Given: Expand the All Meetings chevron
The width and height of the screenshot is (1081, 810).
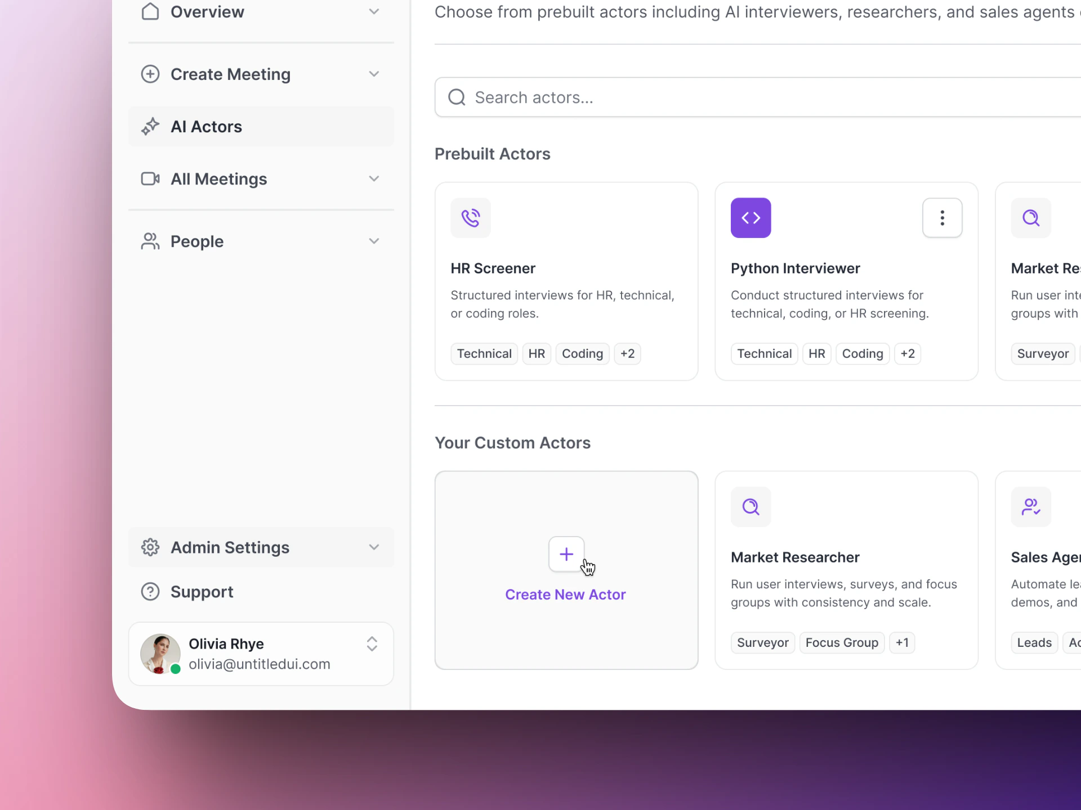Looking at the screenshot, I should coord(374,179).
